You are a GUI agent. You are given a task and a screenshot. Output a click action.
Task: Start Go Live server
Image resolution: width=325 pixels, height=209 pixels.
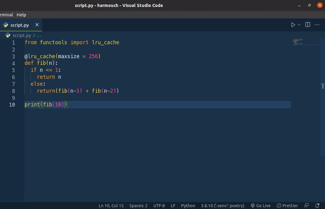coord(261,206)
